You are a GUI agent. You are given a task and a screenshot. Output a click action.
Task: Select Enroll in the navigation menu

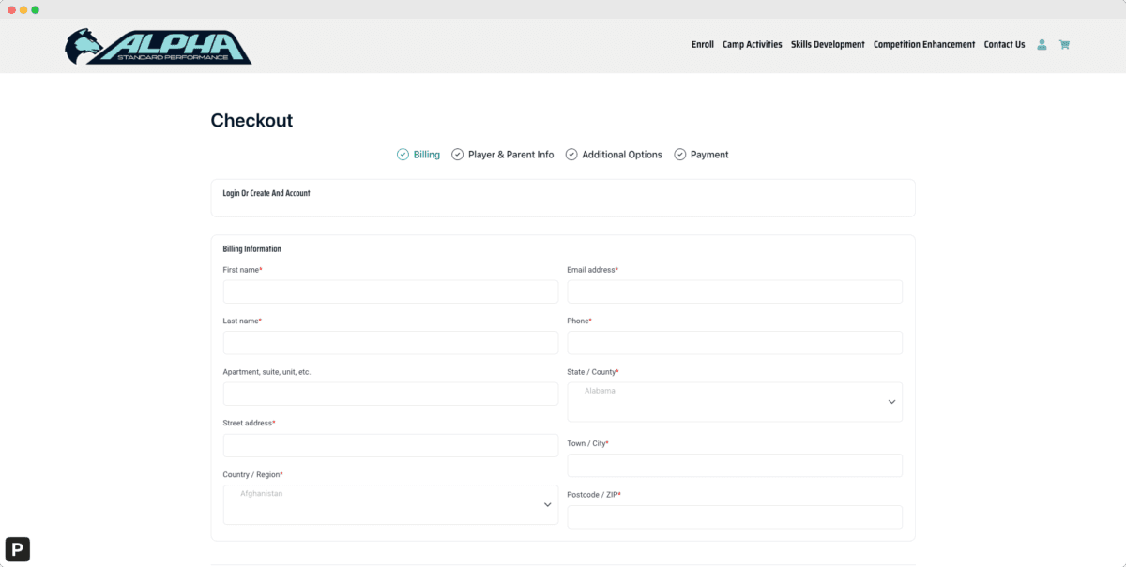pos(702,44)
